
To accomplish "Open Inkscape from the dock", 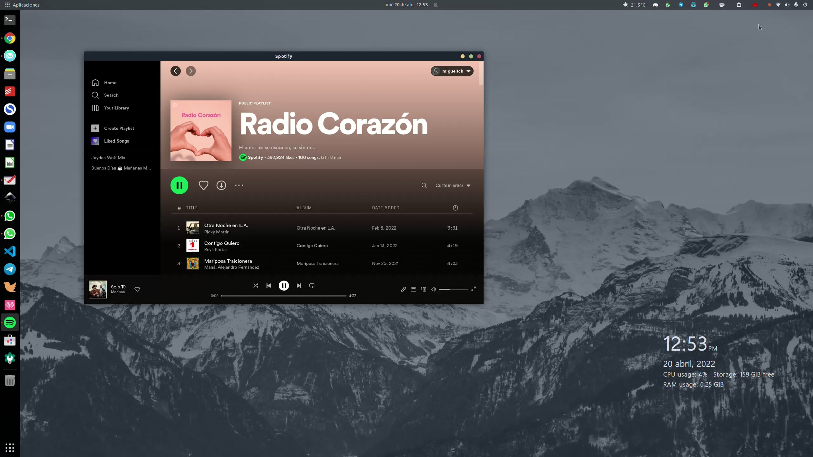I will click(10, 198).
